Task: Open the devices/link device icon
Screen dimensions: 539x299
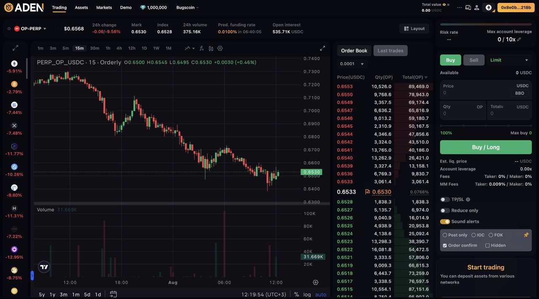Action: [468, 8]
